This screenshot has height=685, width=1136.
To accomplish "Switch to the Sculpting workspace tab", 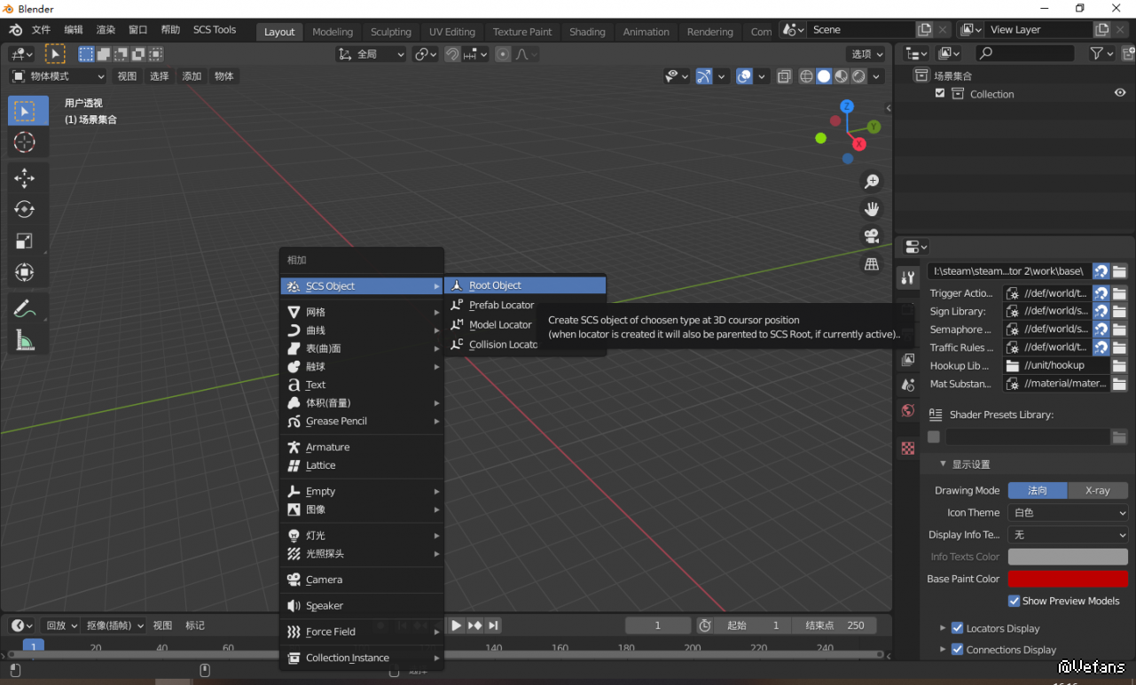I will [x=390, y=31].
